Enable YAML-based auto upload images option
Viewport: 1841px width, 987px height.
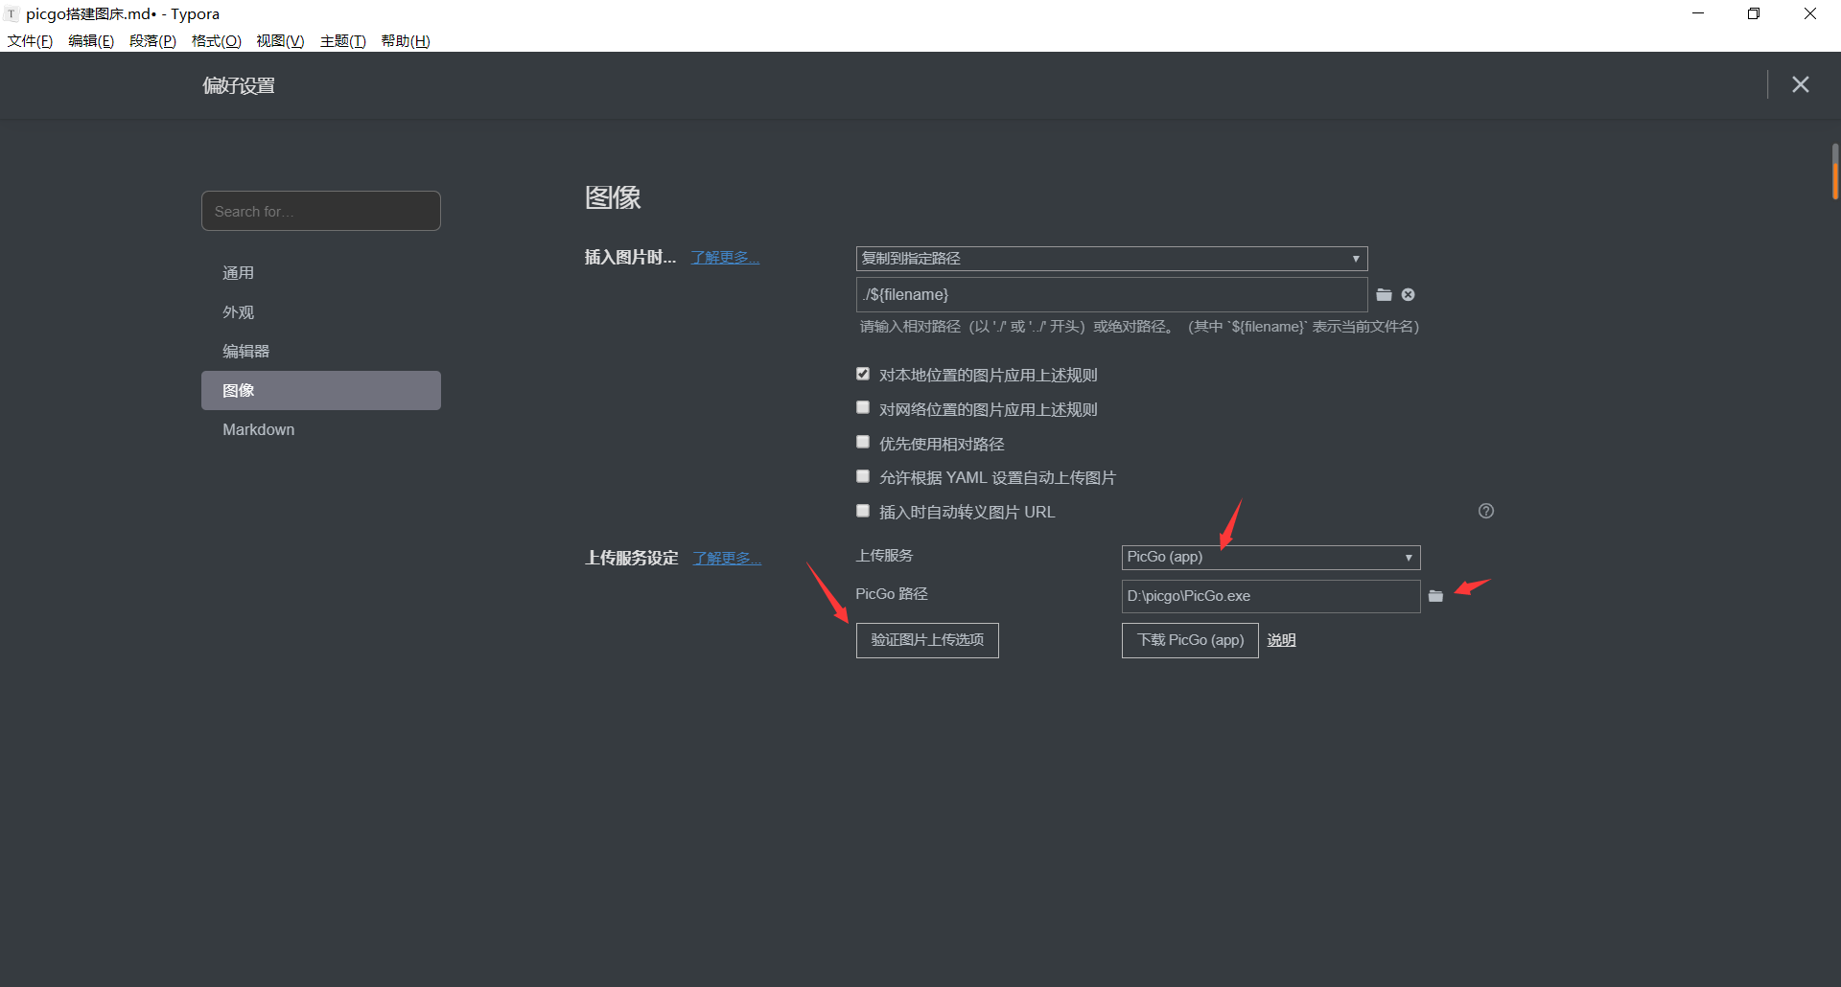[x=863, y=476]
